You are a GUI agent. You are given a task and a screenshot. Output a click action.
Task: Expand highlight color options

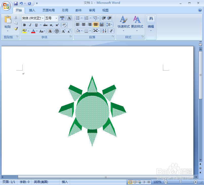click(x=28, y=31)
